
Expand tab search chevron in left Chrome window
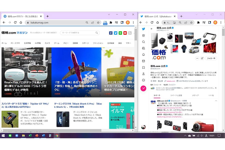click(109, 14)
